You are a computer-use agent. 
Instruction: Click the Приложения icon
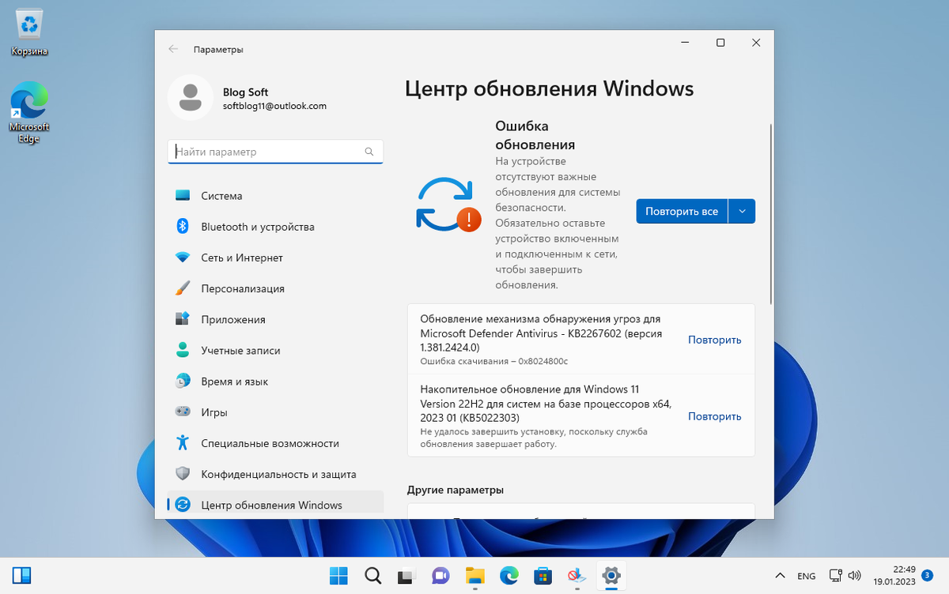coord(183,319)
